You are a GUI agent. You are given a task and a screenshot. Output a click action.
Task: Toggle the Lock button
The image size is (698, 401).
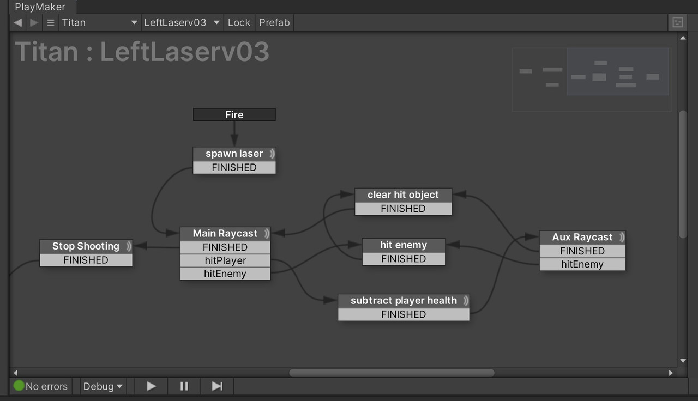tap(239, 22)
